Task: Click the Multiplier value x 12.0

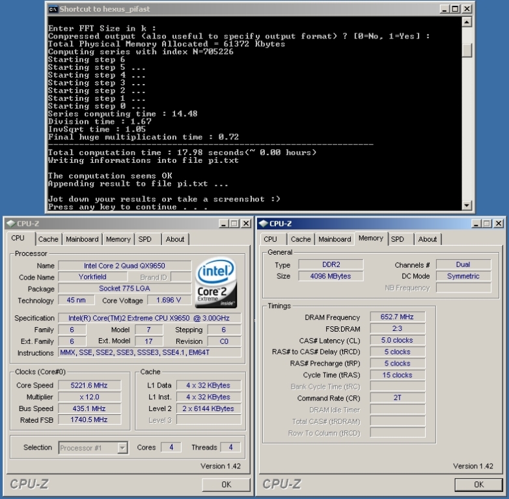Action: coord(89,397)
